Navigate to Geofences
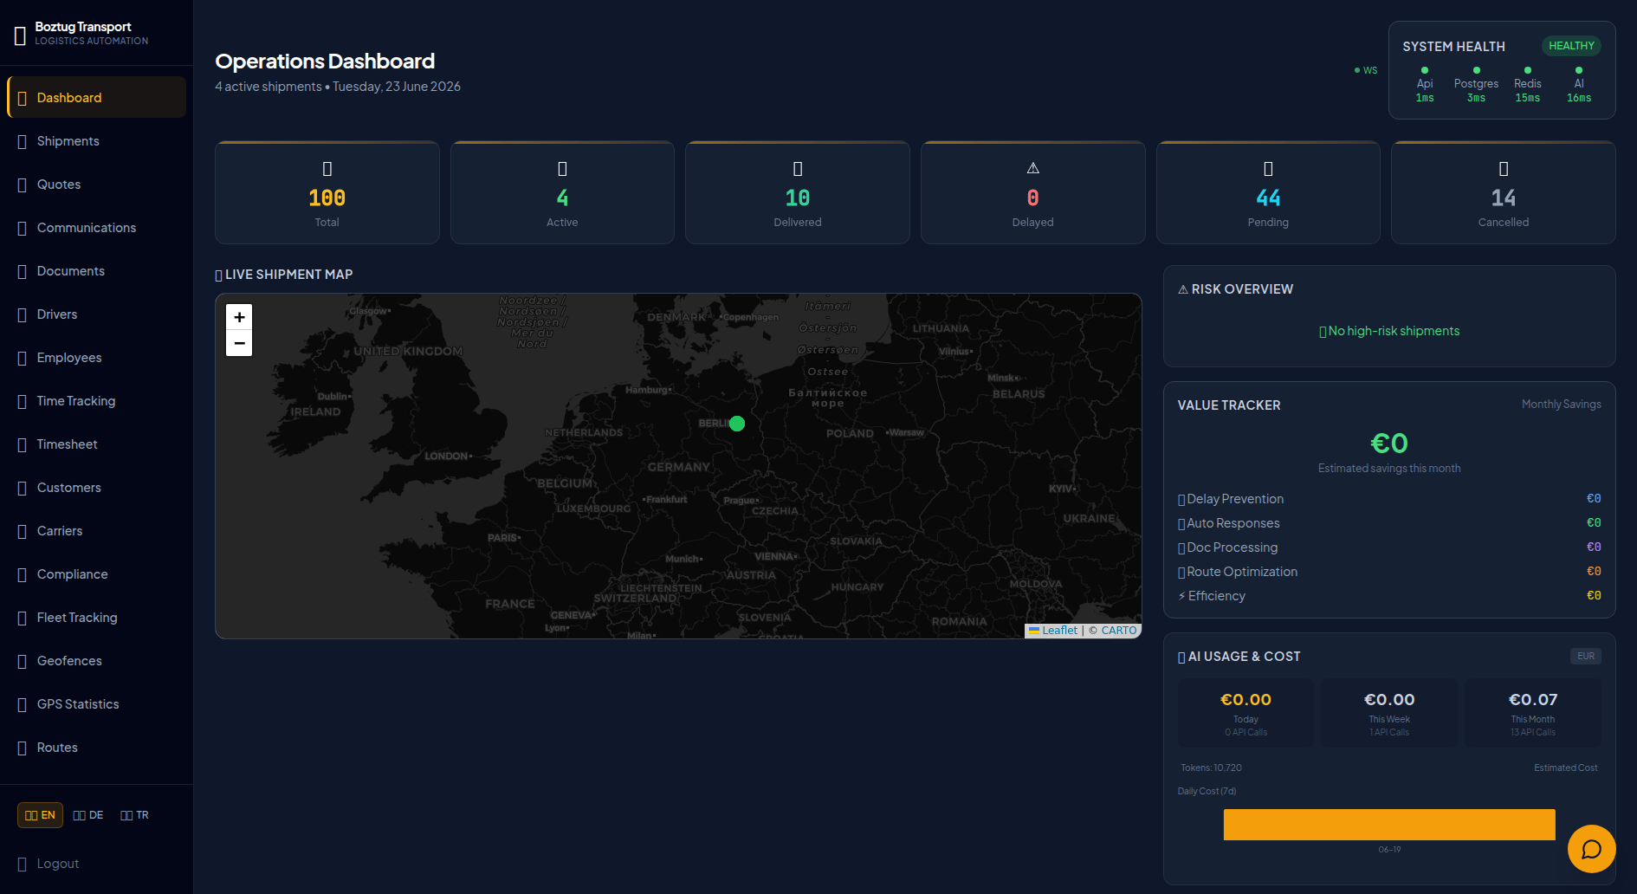 tap(96, 661)
